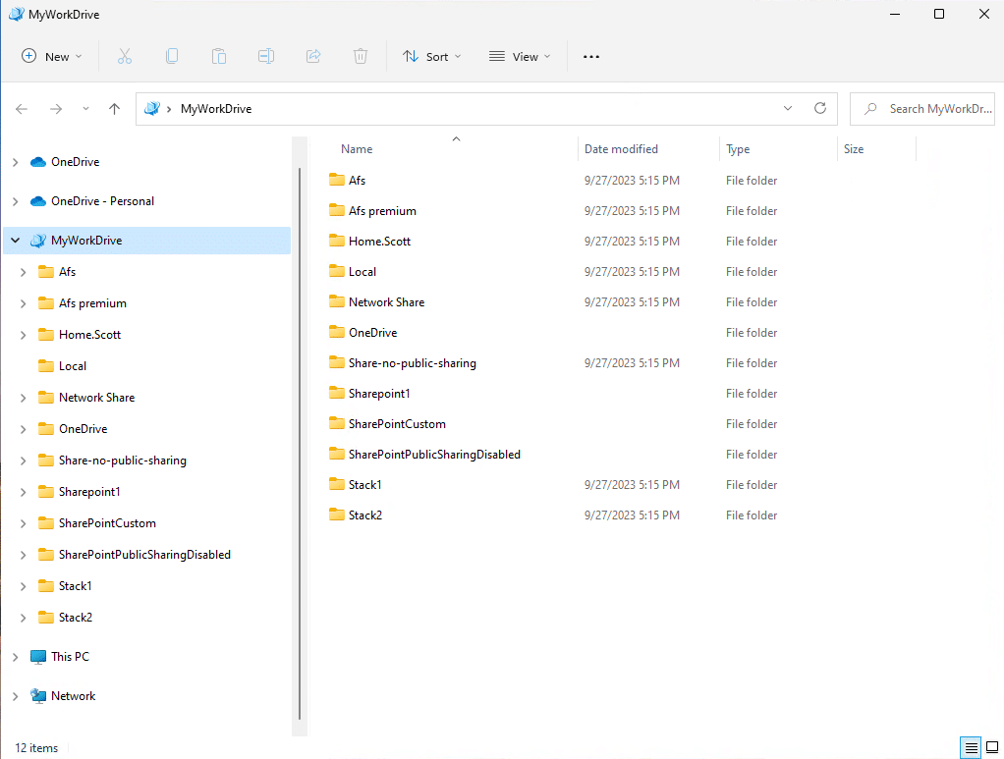Click the Paste clipboard icon
This screenshot has height=759, width=1004.
coord(219,57)
